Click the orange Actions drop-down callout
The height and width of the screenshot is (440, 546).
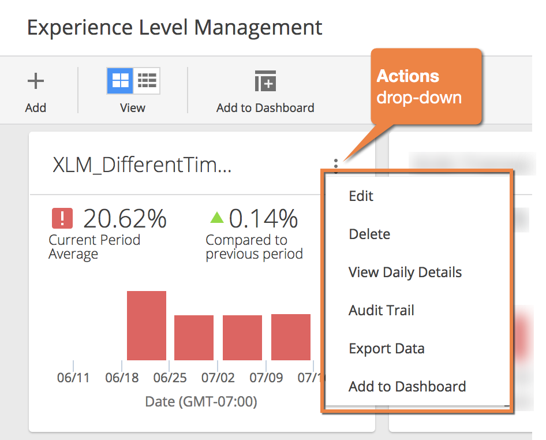point(426,87)
